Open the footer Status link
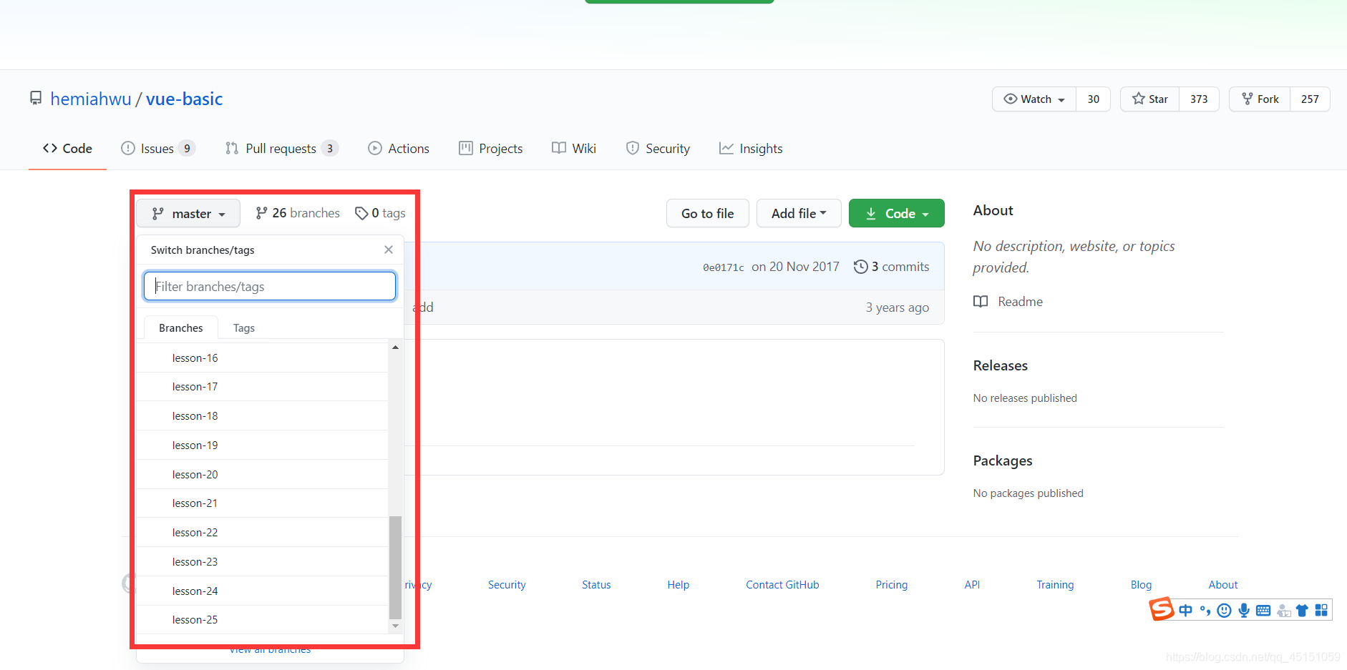Viewport: 1347px width, 670px height. coord(596,585)
